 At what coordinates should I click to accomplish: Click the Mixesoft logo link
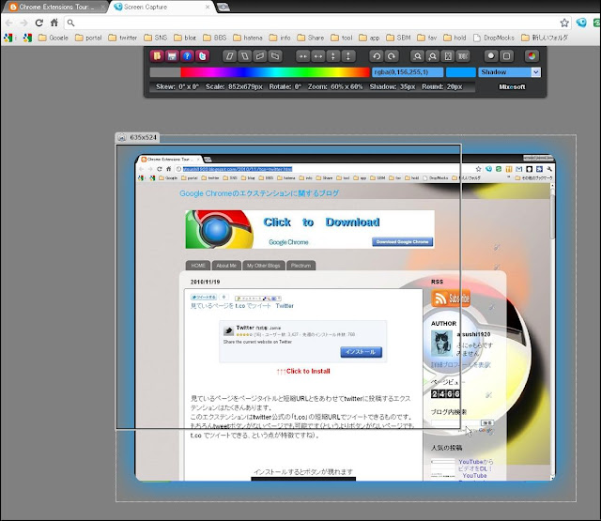pos(512,87)
